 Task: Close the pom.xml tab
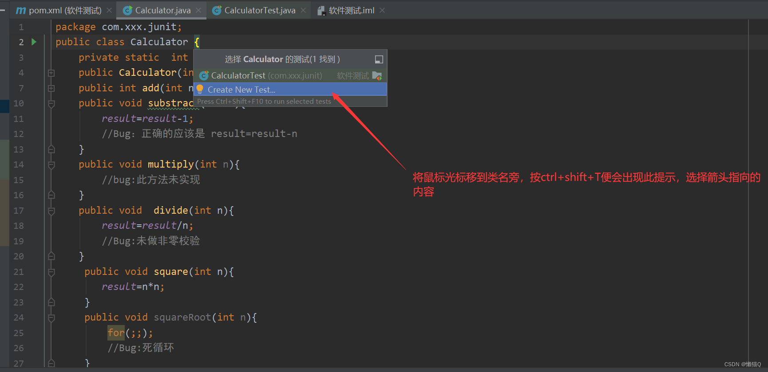tap(109, 10)
